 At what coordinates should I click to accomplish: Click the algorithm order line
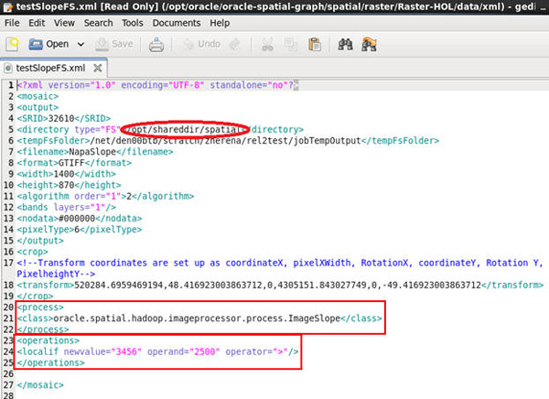[105, 196]
